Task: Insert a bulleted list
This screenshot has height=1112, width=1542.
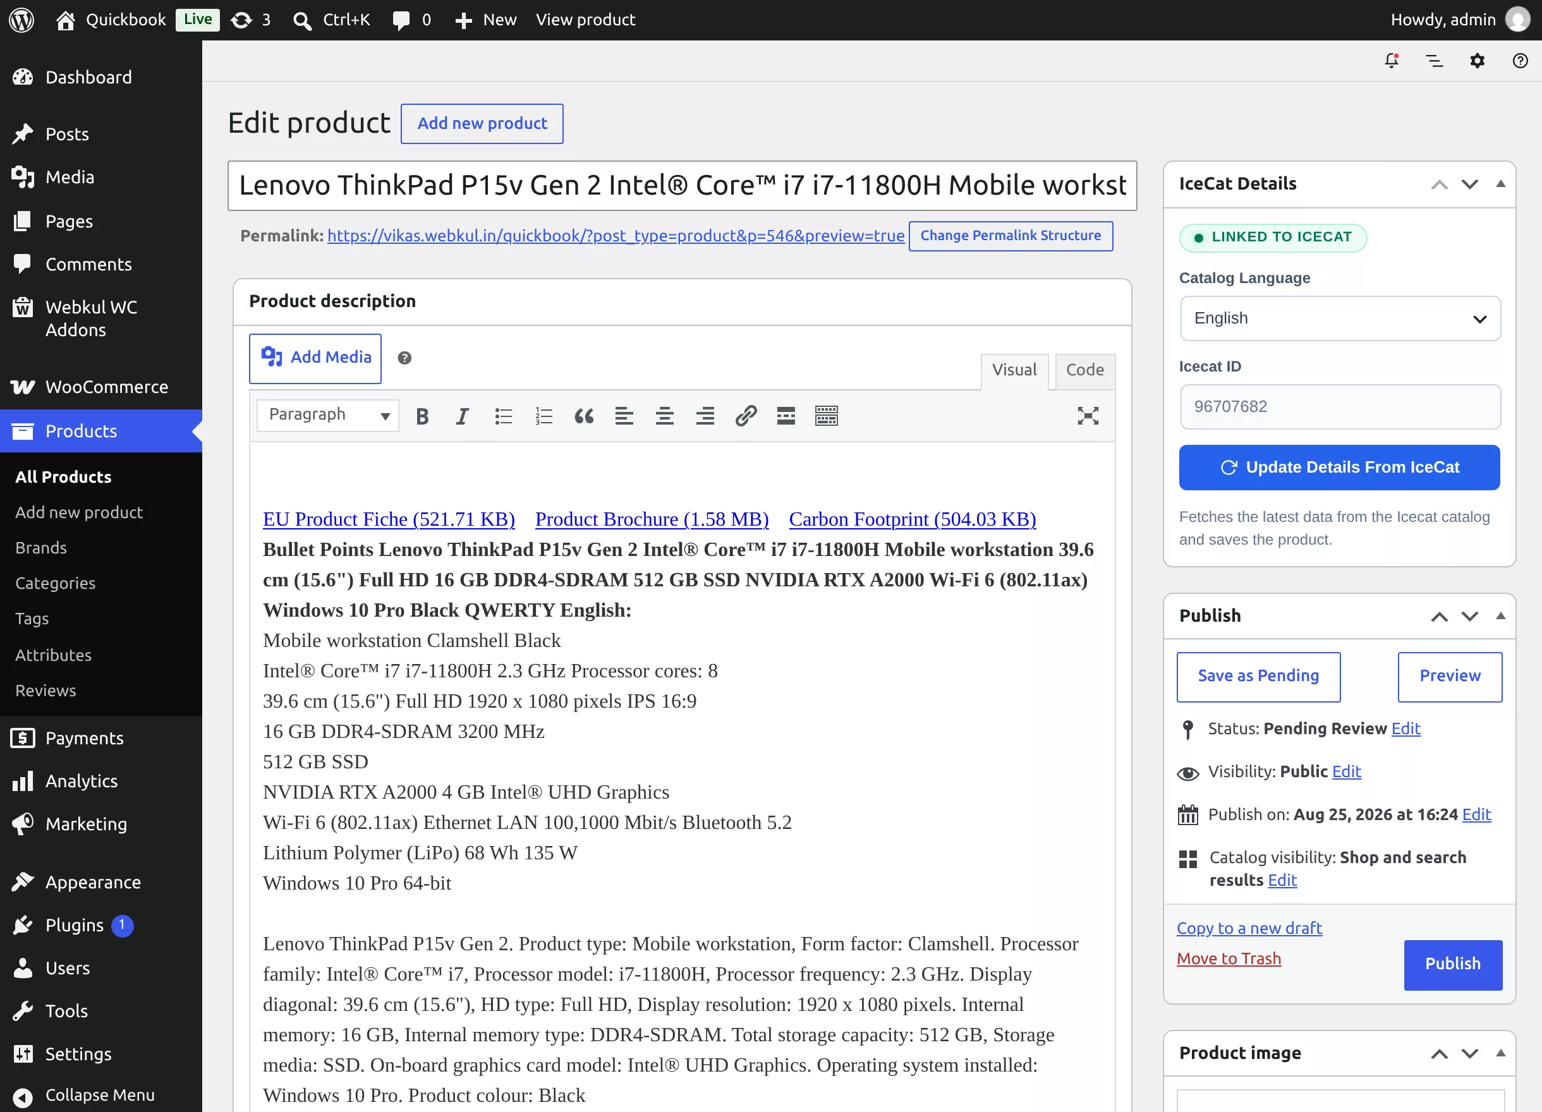Action: click(503, 416)
